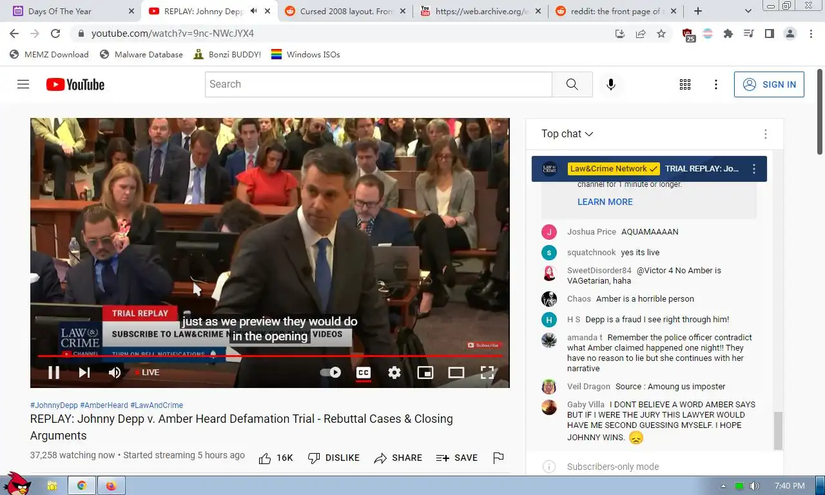Switch to reddit front page tab
Viewport: 825px width, 495px height.
coord(616,11)
